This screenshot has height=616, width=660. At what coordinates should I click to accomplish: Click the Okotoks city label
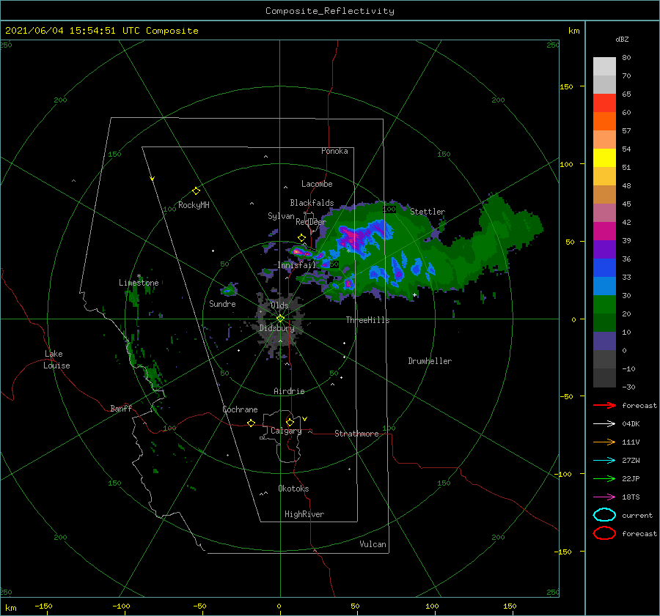[293, 489]
